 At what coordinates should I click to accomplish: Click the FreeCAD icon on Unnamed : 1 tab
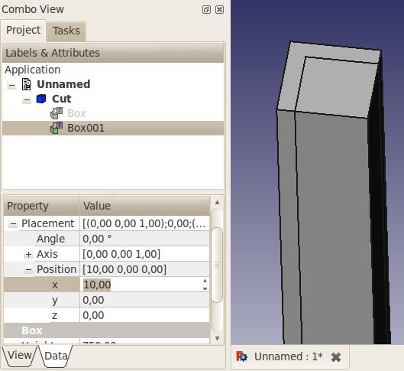coord(241,356)
